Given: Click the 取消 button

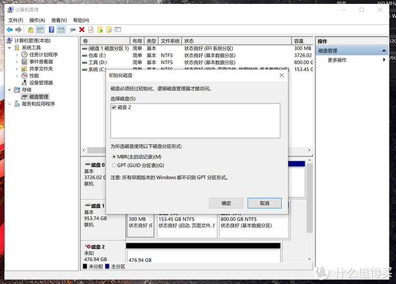Looking at the screenshot, I should [x=265, y=203].
